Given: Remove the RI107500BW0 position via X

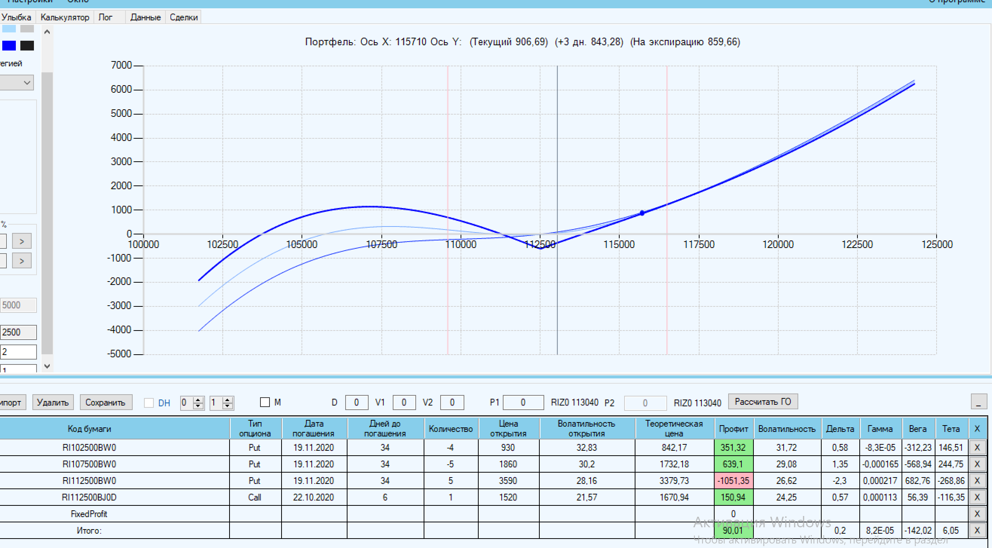Looking at the screenshot, I should [977, 464].
